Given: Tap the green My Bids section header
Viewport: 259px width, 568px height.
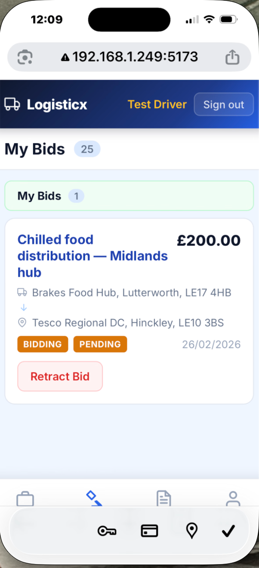Looking at the screenshot, I should 129,196.
